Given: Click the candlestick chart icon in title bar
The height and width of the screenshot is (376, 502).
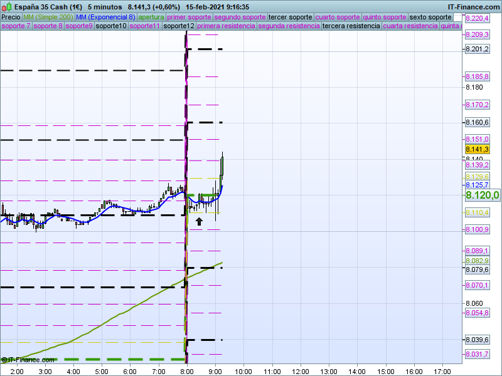Looking at the screenshot, I should pyautogui.click(x=6, y=7).
